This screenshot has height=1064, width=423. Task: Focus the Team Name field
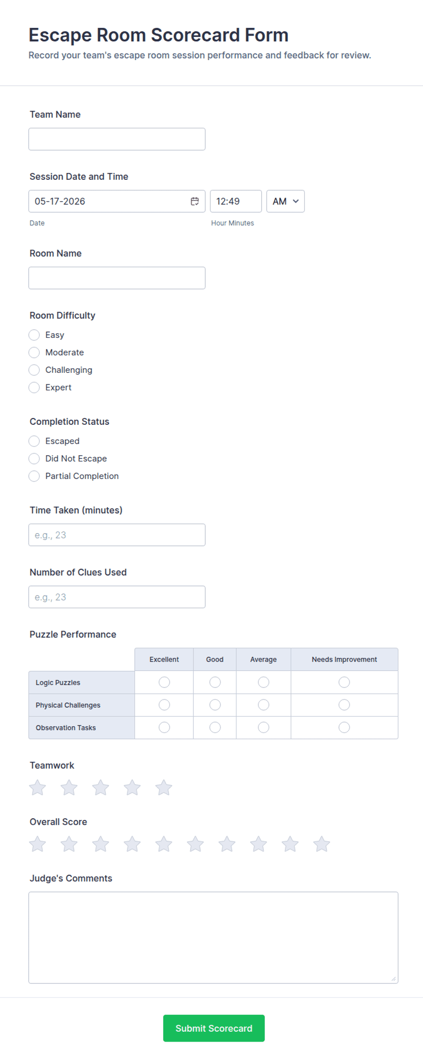[x=117, y=139]
